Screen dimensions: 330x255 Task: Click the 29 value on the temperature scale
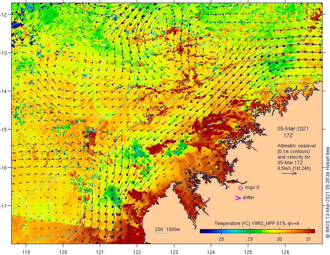pyautogui.click(x=250, y=239)
